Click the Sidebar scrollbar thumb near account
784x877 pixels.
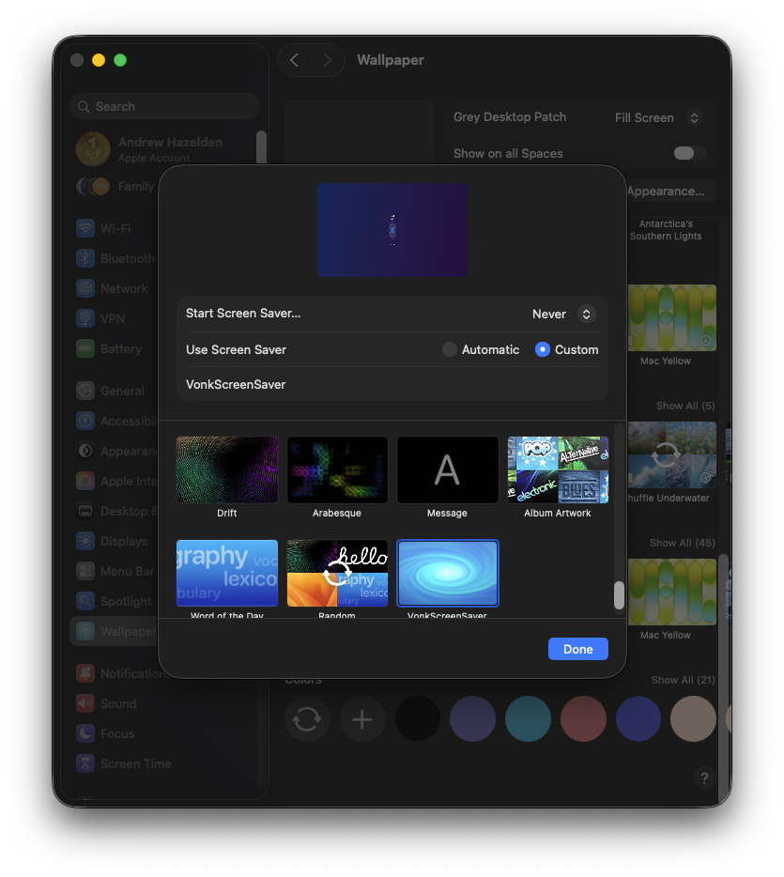261,147
